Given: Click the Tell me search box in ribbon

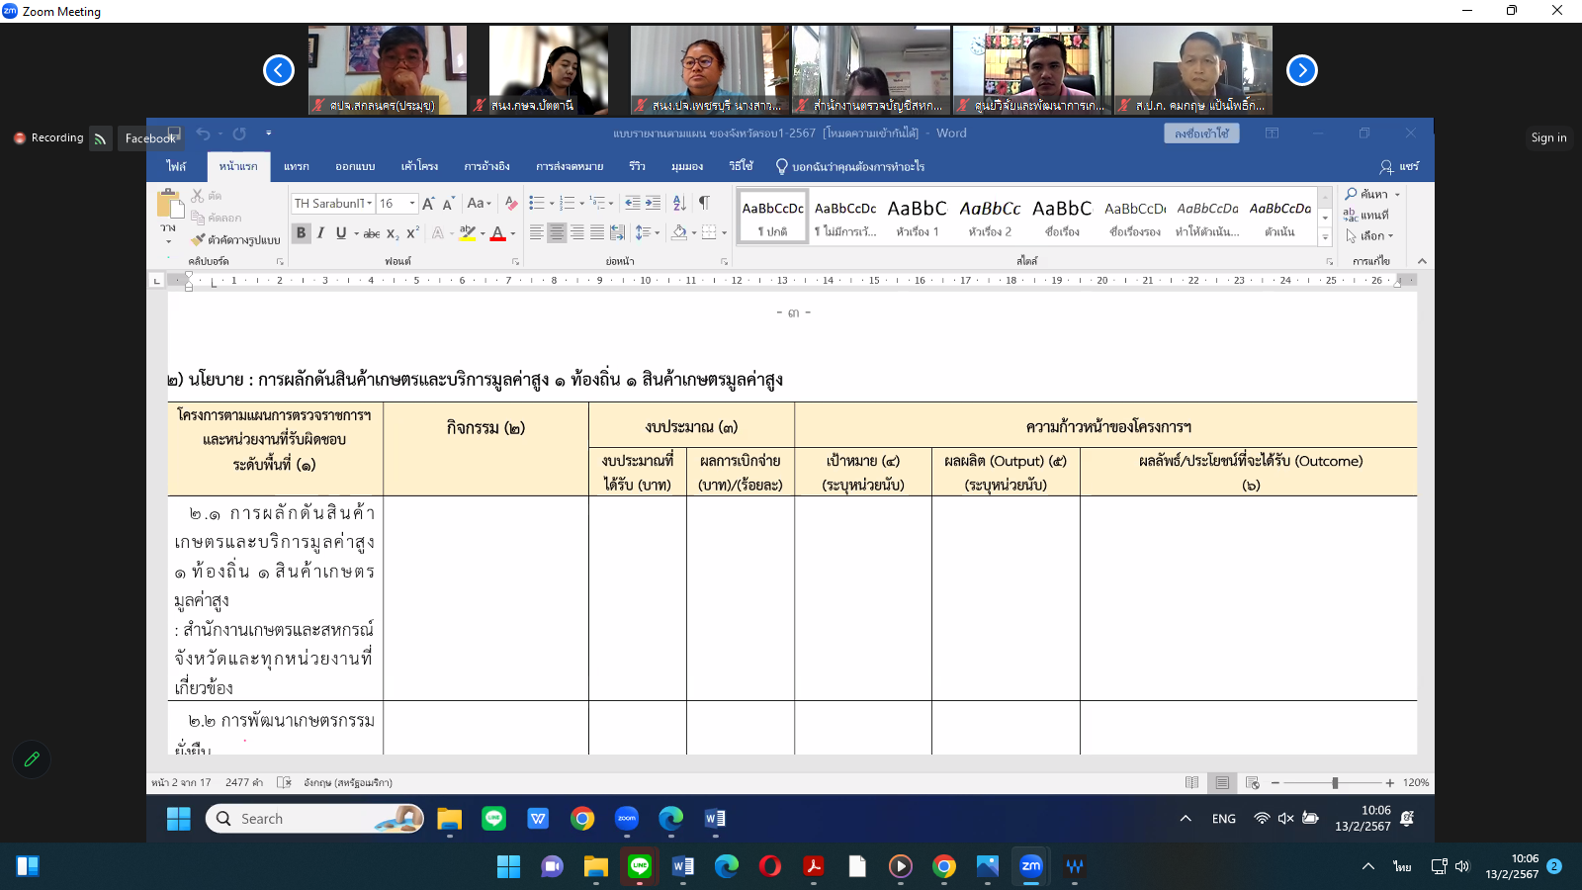Looking at the screenshot, I should click(850, 167).
